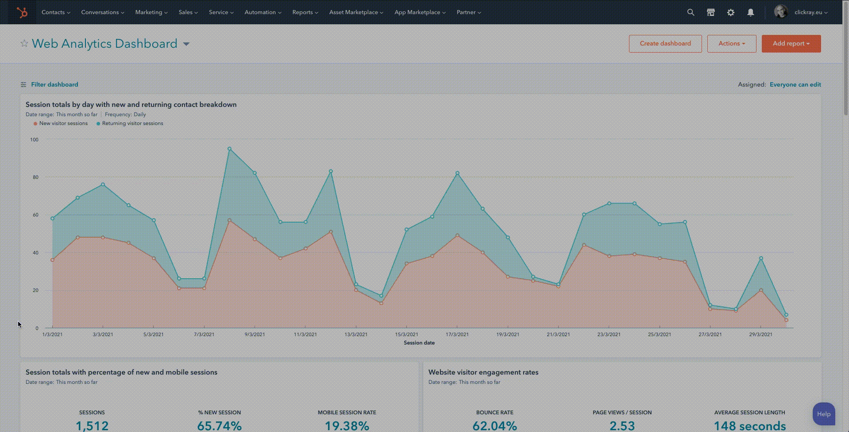This screenshot has width=849, height=432.
Task: Open the marketplace storefront icon
Action: point(710,12)
